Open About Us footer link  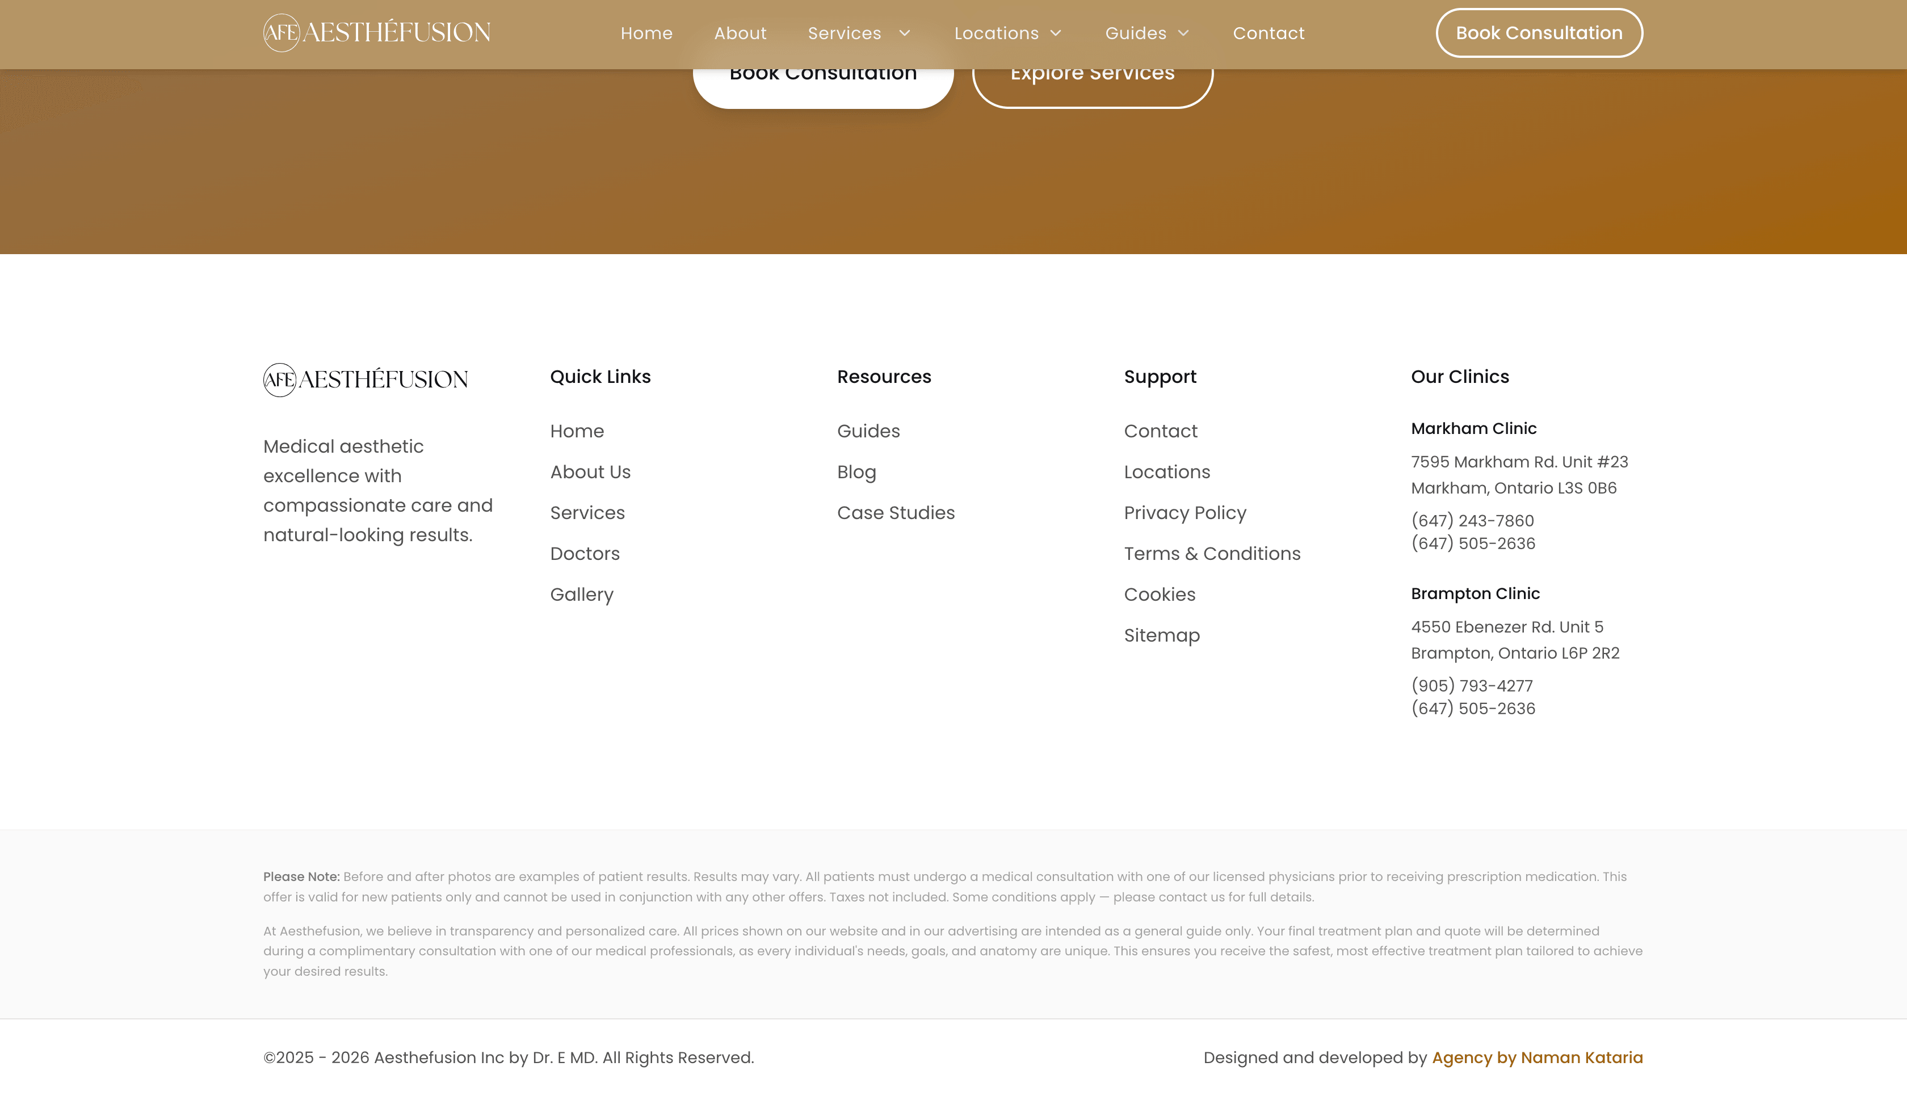(x=590, y=472)
